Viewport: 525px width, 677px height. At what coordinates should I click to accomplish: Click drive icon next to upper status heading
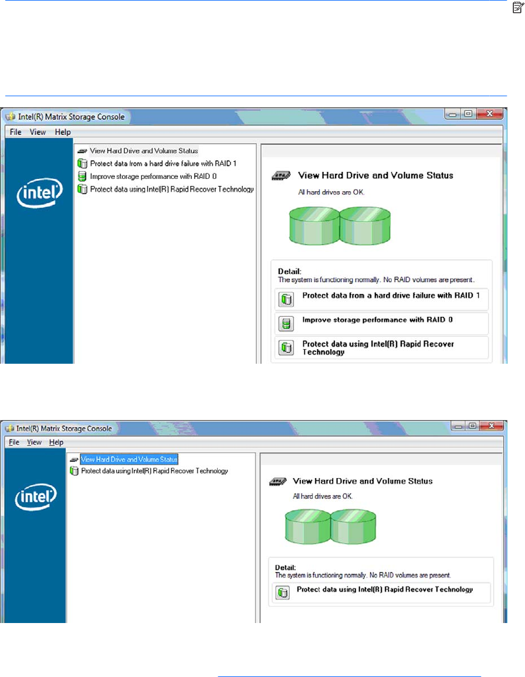[x=281, y=176]
